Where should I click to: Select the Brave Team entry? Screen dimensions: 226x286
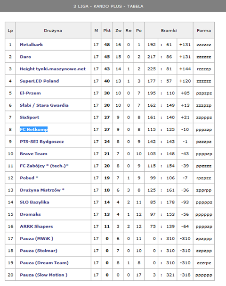tap(33, 154)
